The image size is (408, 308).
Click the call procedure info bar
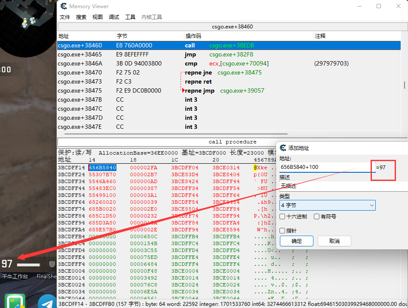pyautogui.click(x=232, y=142)
